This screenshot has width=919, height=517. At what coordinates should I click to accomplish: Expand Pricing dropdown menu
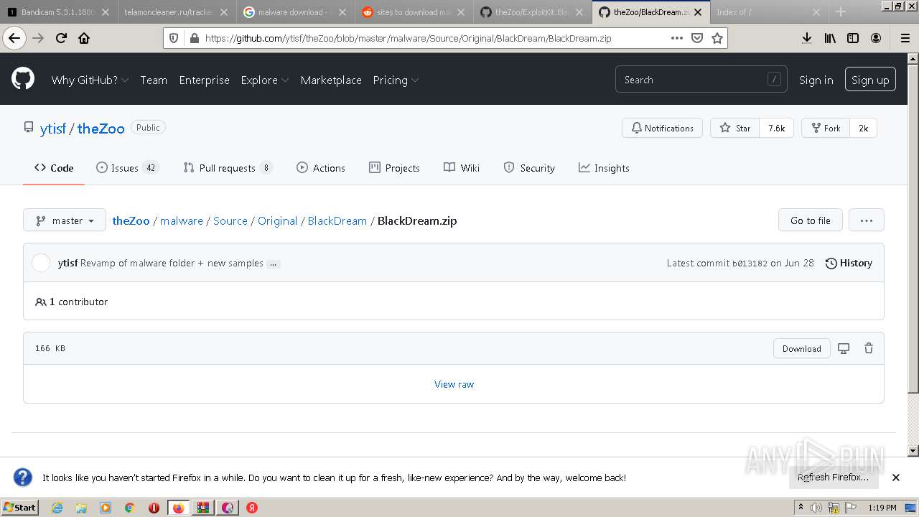[396, 80]
